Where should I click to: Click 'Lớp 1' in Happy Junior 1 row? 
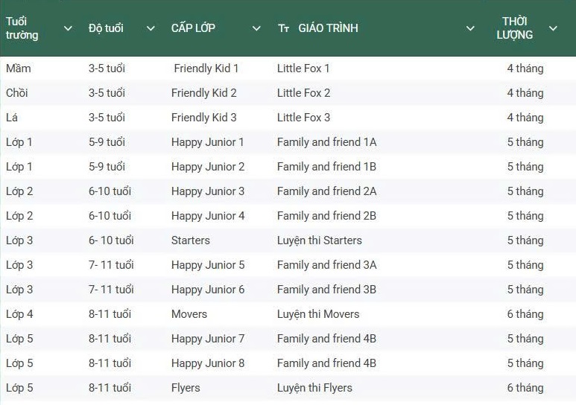tap(19, 142)
